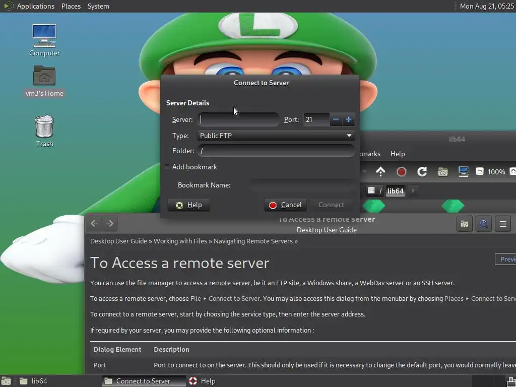Viewport: 516px width, 387px height.
Task: Go to Home folder via lib64 toolbar
Action: tap(442, 171)
